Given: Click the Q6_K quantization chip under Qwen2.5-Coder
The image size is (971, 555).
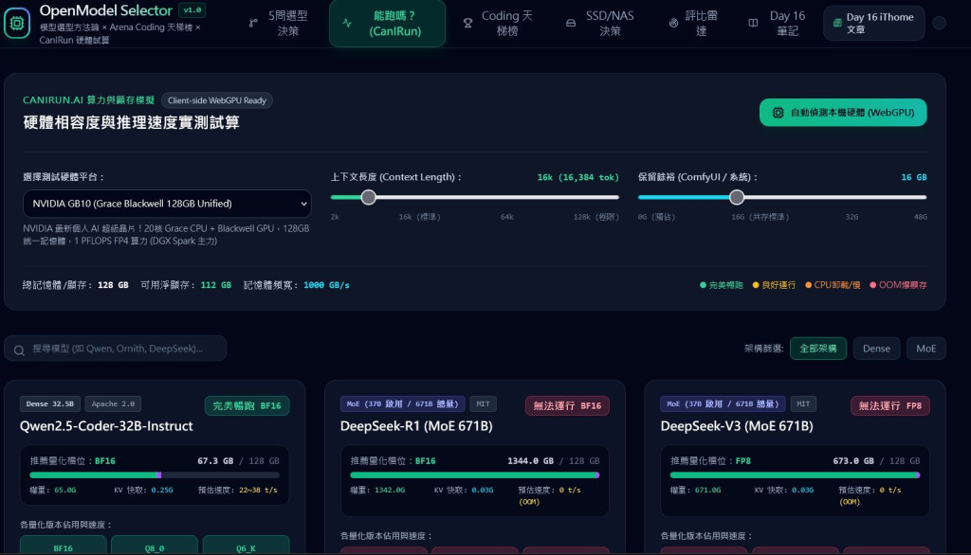Looking at the screenshot, I should 246,546.
